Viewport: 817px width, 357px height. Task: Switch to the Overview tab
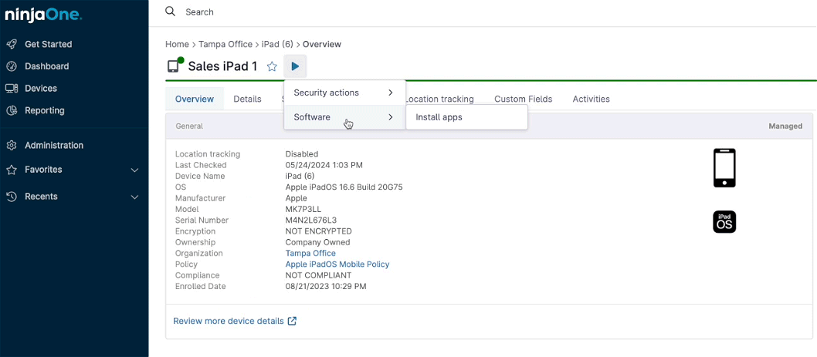coord(195,99)
